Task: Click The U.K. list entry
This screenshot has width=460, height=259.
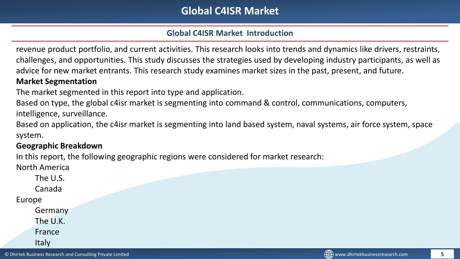Action: coord(50,221)
